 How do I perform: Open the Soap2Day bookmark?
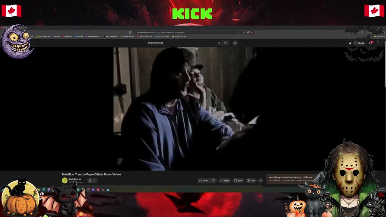[163, 36]
